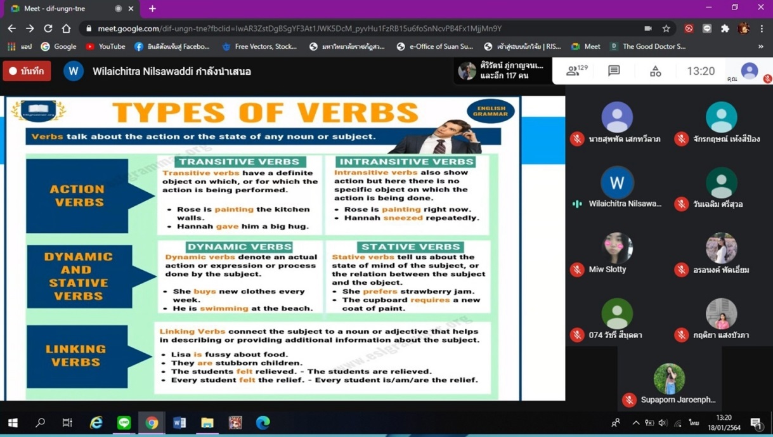The image size is (773, 437).
Task: Toggle the red recording button
Action: tap(27, 71)
